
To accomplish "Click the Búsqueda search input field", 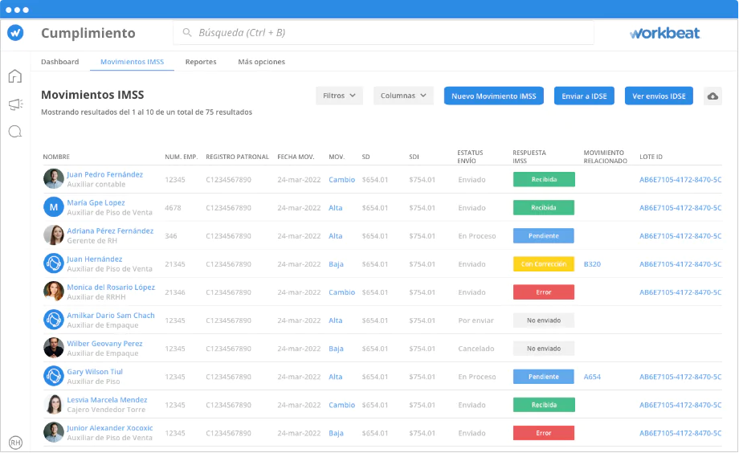I will point(386,33).
